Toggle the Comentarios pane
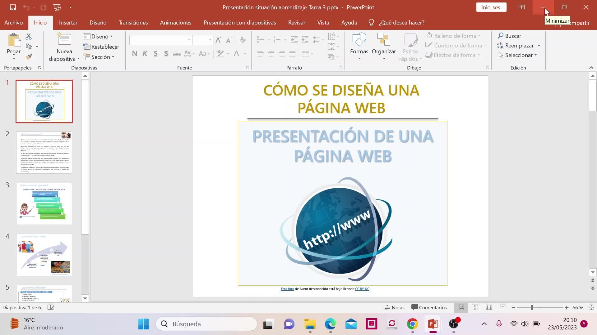Image resolution: width=597 pixels, height=335 pixels. [x=429, y=307]
